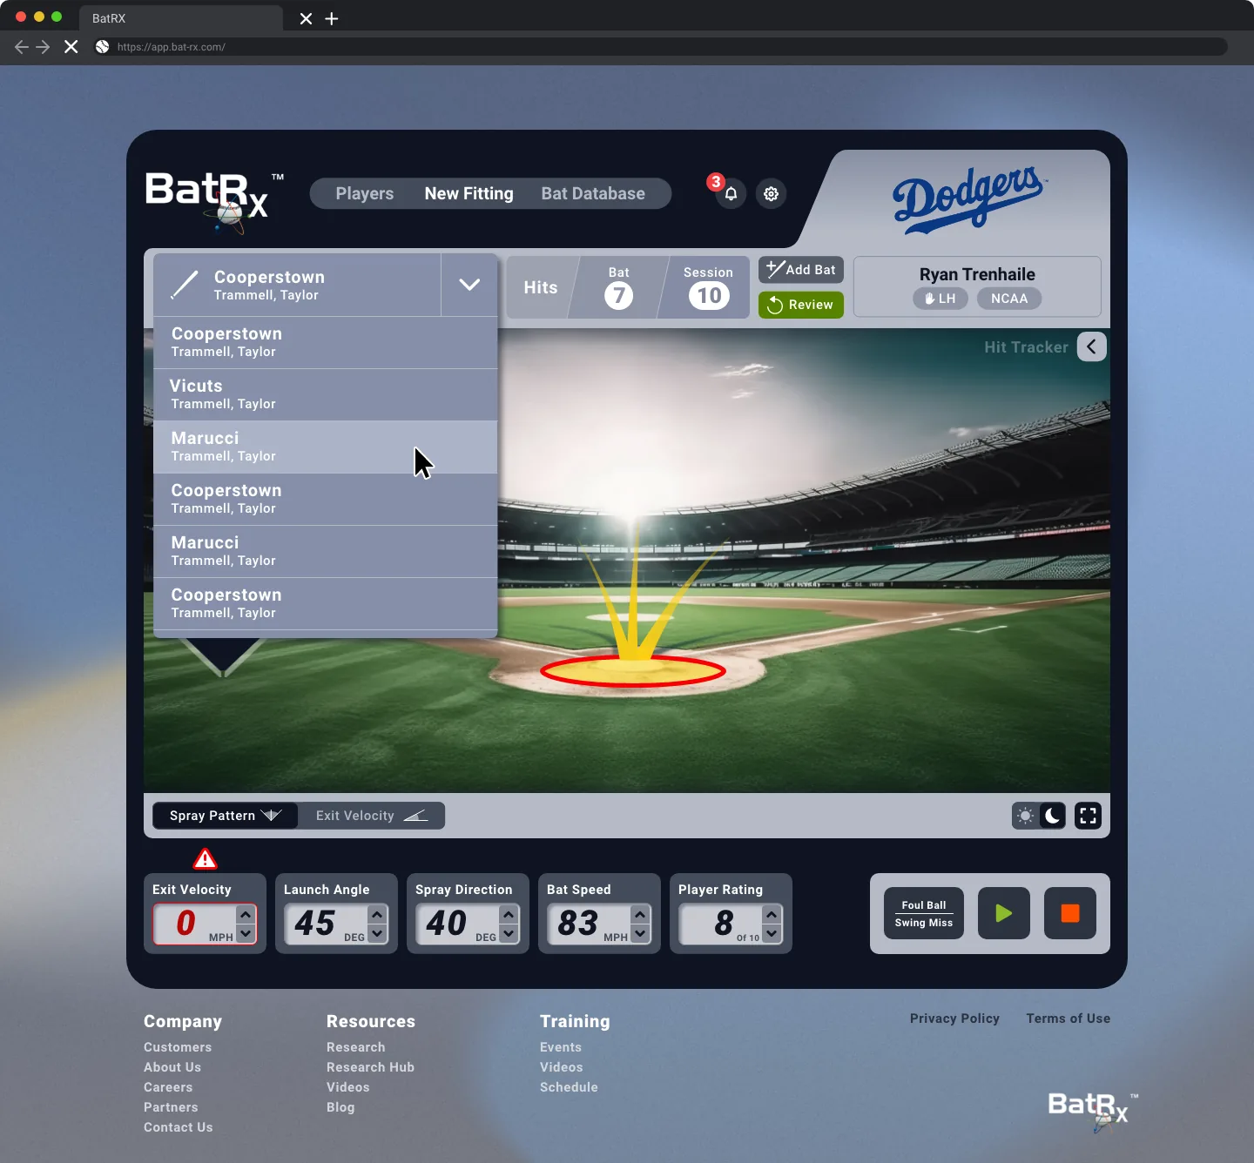Click the Foul Ball Swing Miss button
The image size is (1254, 1163).
pyautogui.click(x=924, y=913)
